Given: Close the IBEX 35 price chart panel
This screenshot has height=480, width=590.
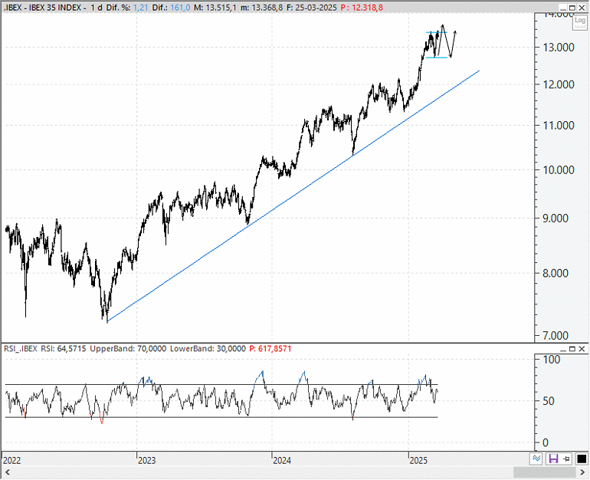Looking at the screenshot, I should (x=582, y=8).
